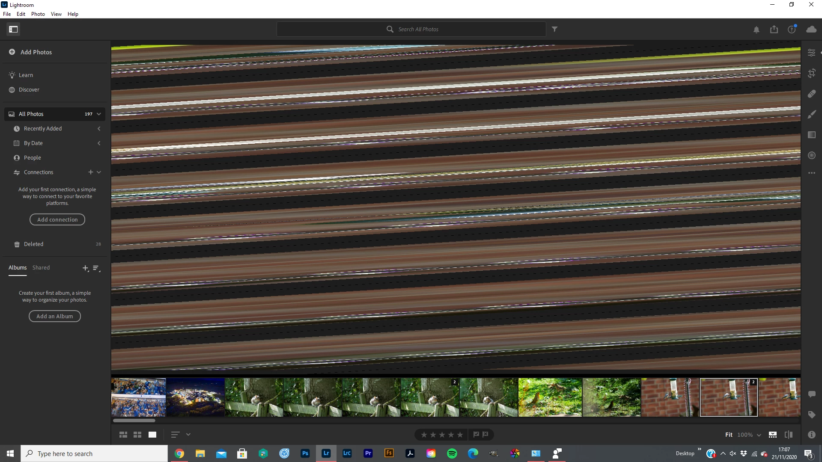The image size is (822, 462).
Task: Select the Radial Gradient tool
Action: click(811, 156)
